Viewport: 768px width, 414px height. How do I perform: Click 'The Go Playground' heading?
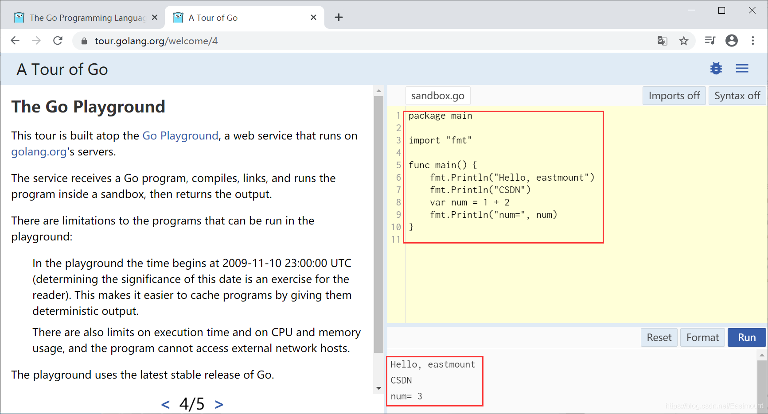point(88,107)
